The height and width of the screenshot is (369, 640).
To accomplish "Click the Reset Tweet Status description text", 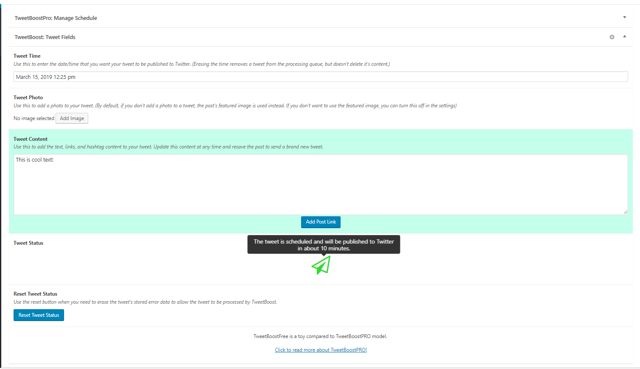I will point(145,302).
